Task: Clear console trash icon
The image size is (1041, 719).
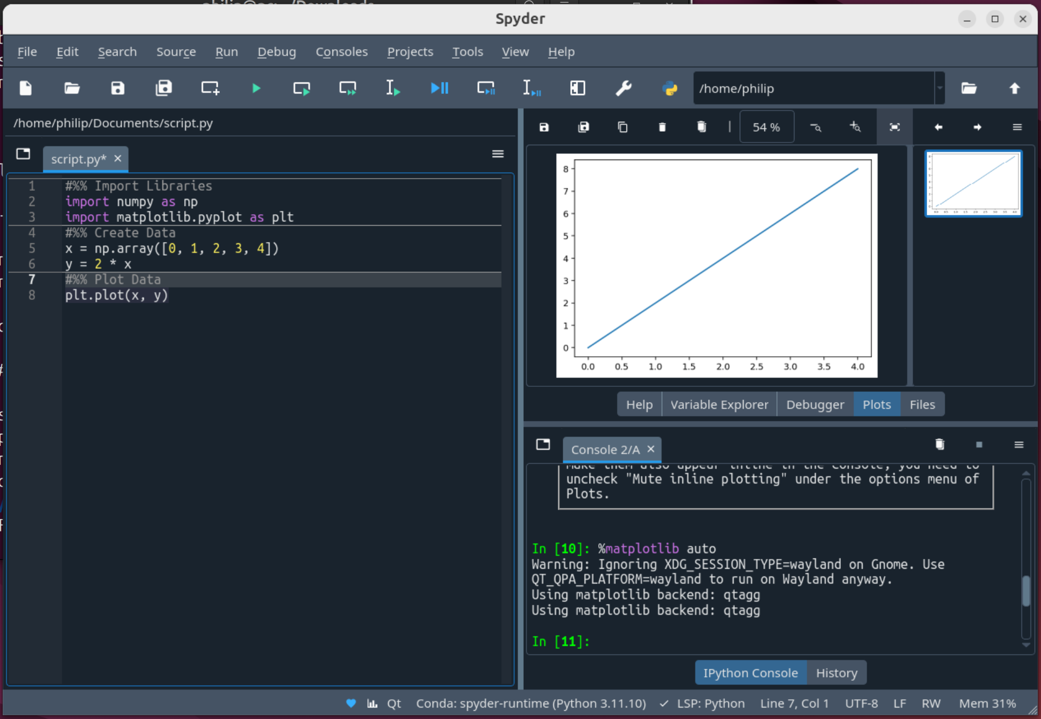Action: click(x=940, y=444)
